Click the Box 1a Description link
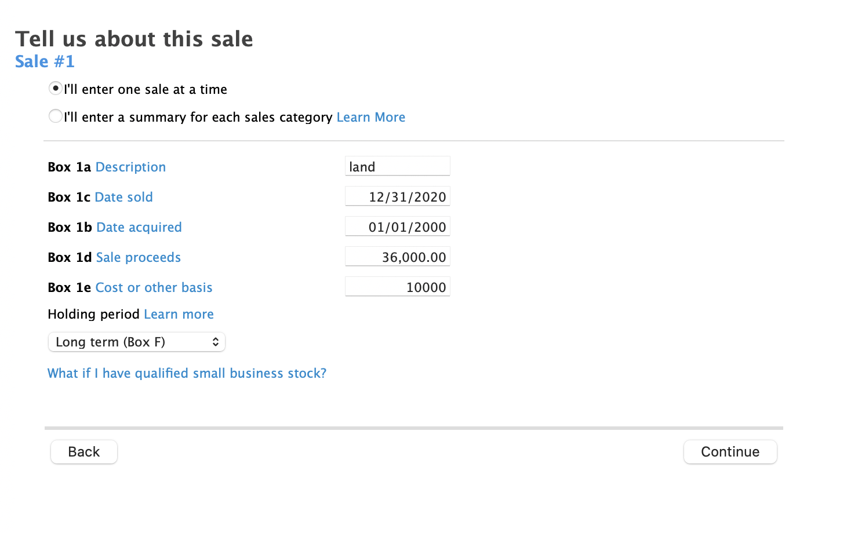This screenshot has width=858, height=533. pos(130,167)
